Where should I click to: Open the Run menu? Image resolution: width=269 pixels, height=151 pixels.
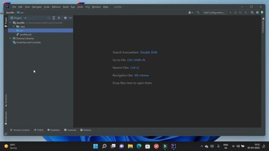coord(73,7)
